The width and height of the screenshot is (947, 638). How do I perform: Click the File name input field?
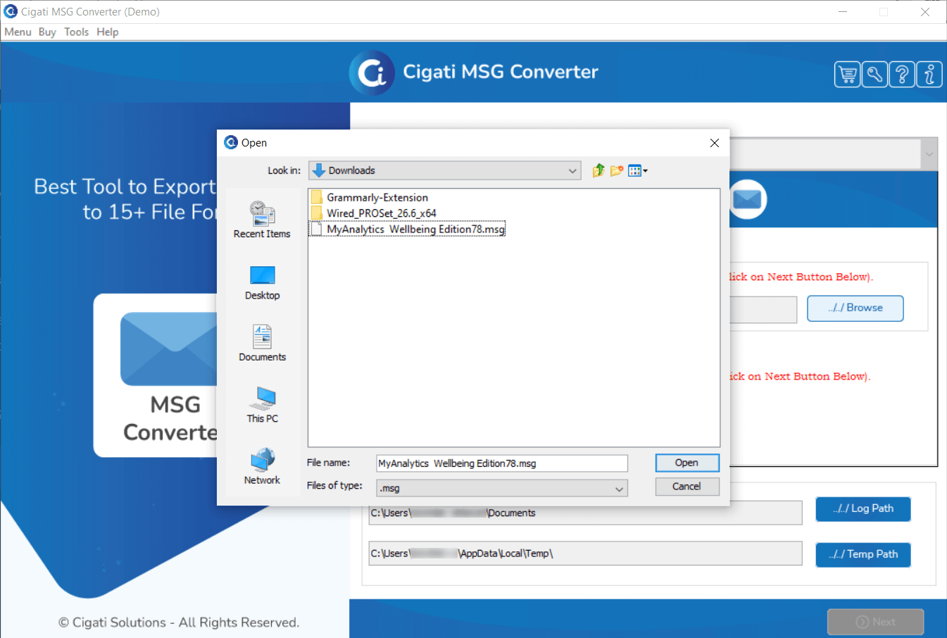(x=502, y=463)
